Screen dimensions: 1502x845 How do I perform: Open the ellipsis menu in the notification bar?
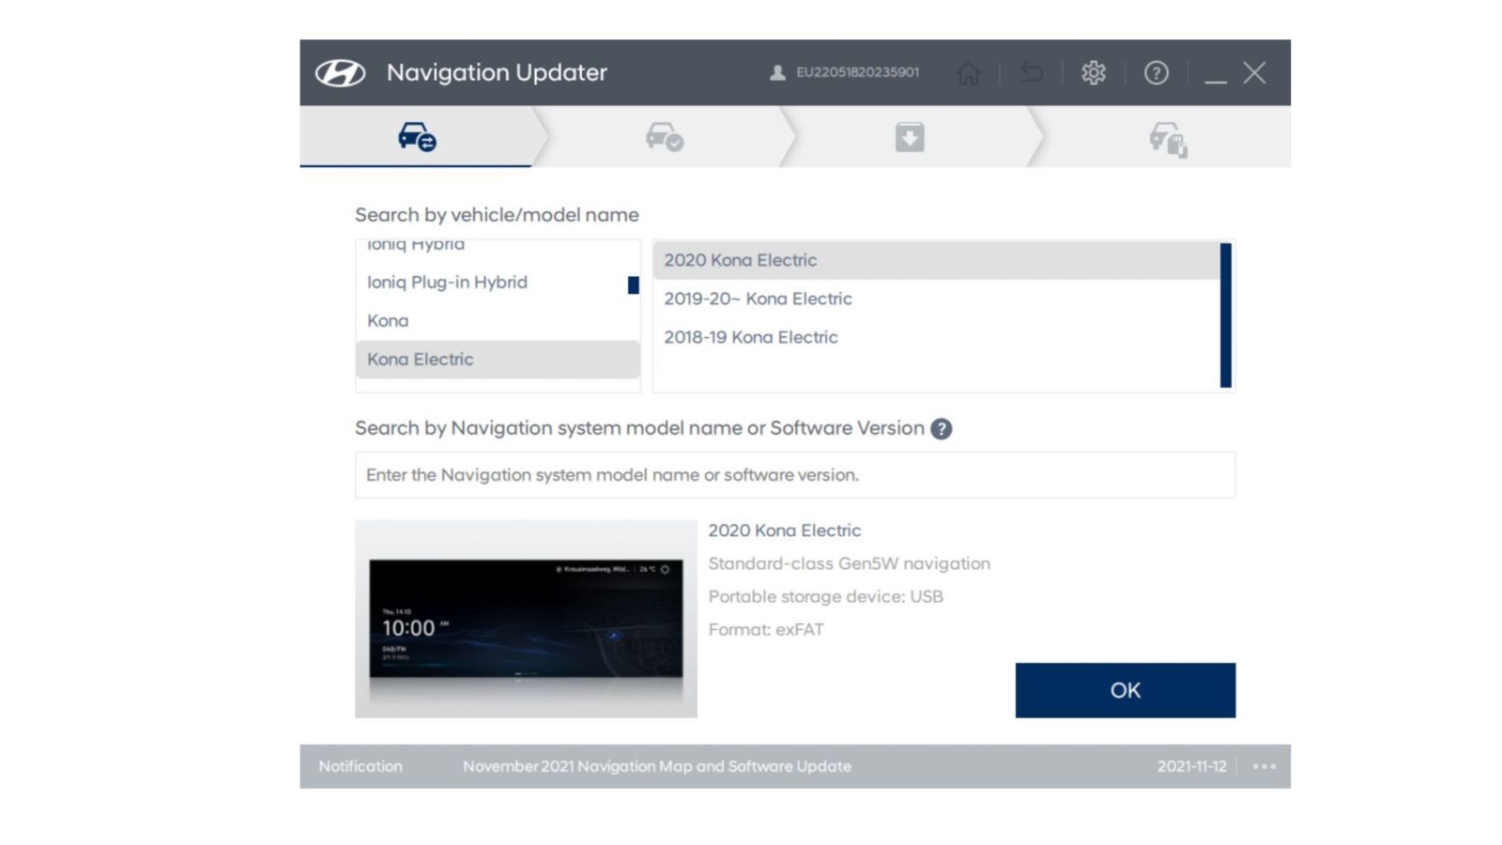click(1264, 766)
